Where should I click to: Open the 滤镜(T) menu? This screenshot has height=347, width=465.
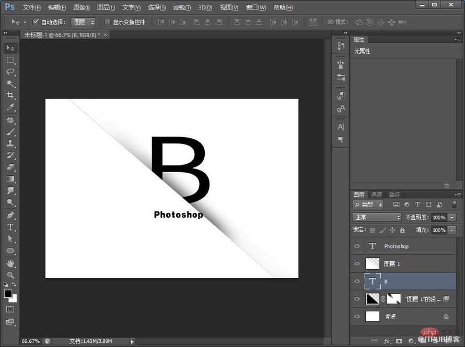click(181, 7)
